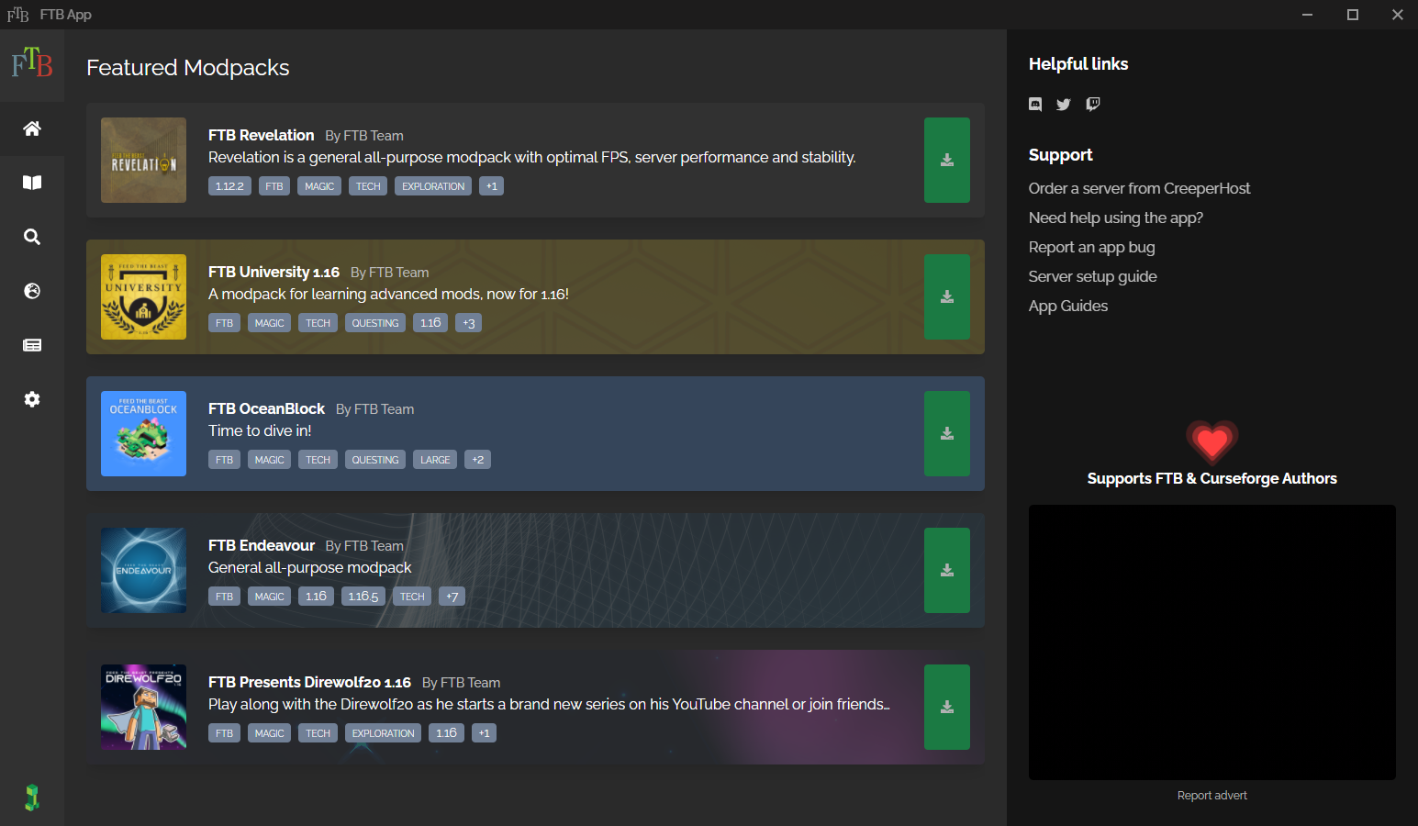Click the FTB University thumbnail
This screenshot has width=1418, height=826.
point(143,296)
